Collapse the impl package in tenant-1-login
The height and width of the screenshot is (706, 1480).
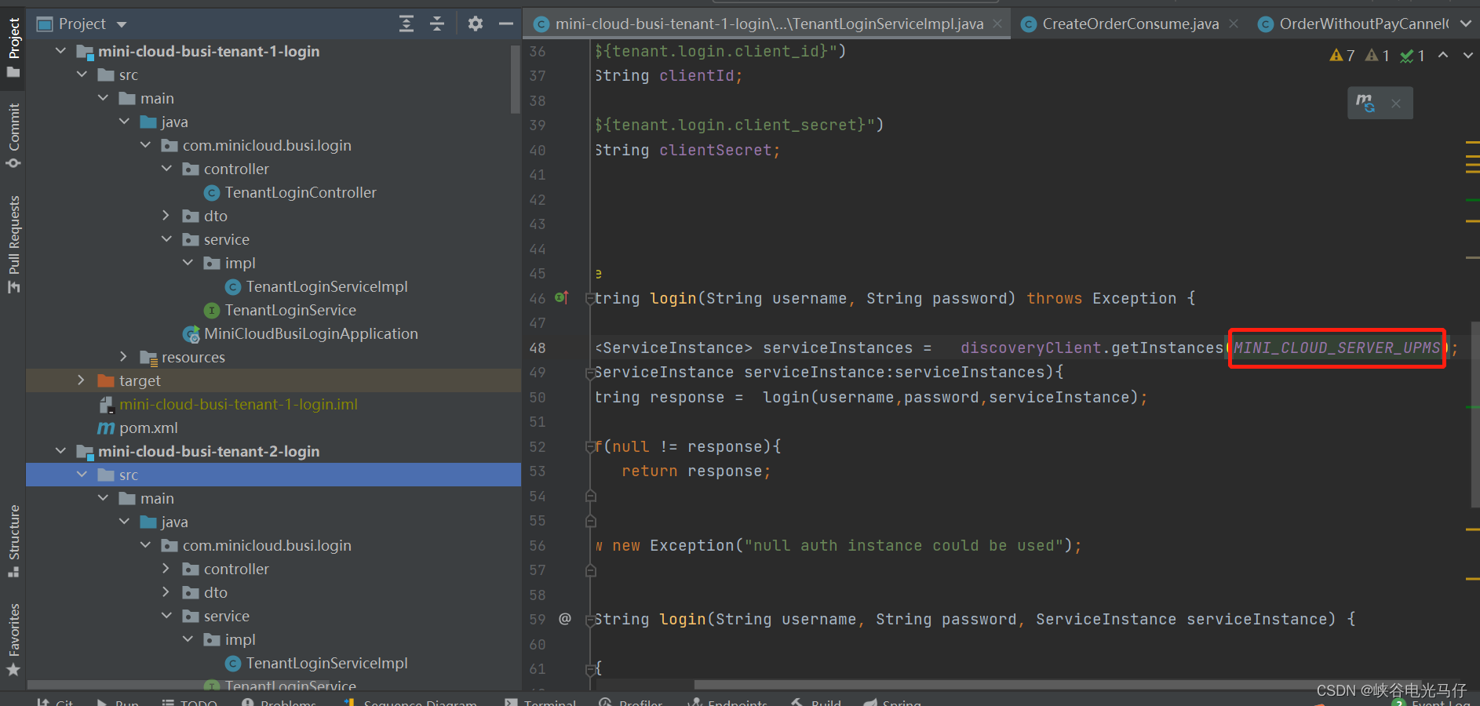click(188, 263)
